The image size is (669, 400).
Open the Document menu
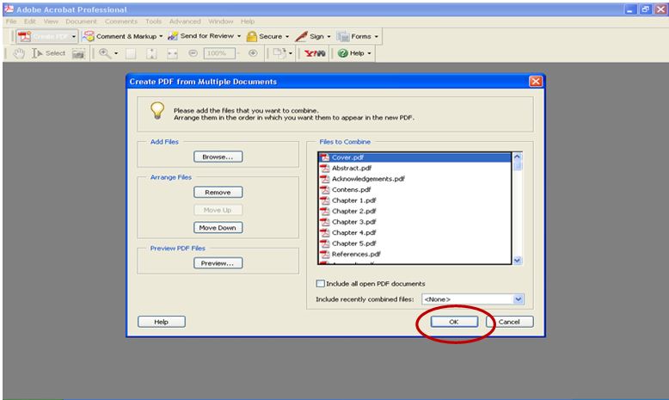click(x=81, y=22)
